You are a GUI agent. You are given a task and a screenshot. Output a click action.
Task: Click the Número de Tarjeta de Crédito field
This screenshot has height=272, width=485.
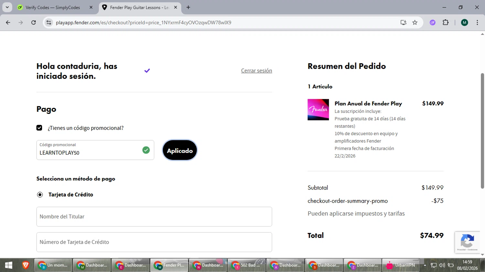pos(154,242)
